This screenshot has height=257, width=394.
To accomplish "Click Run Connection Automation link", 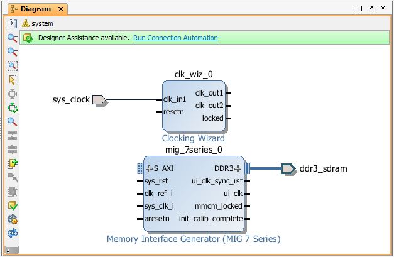I will point(176,38).
